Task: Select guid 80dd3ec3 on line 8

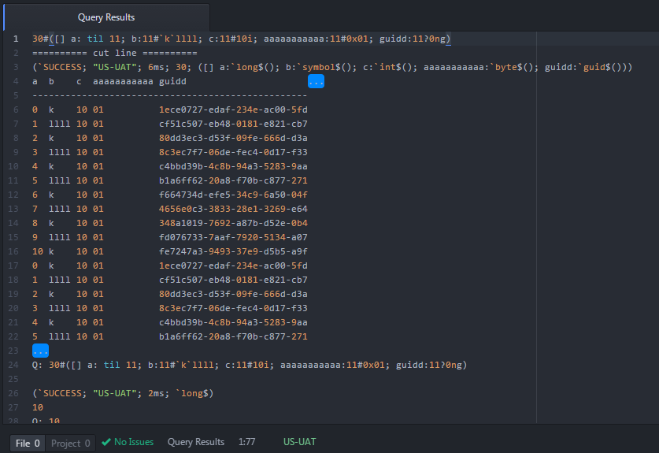Action: [x=233, y=138]
